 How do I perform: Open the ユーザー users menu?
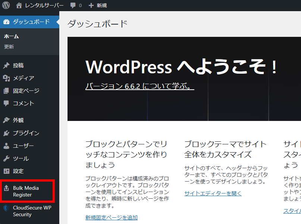pyautogui.click(x=23, y=146)
